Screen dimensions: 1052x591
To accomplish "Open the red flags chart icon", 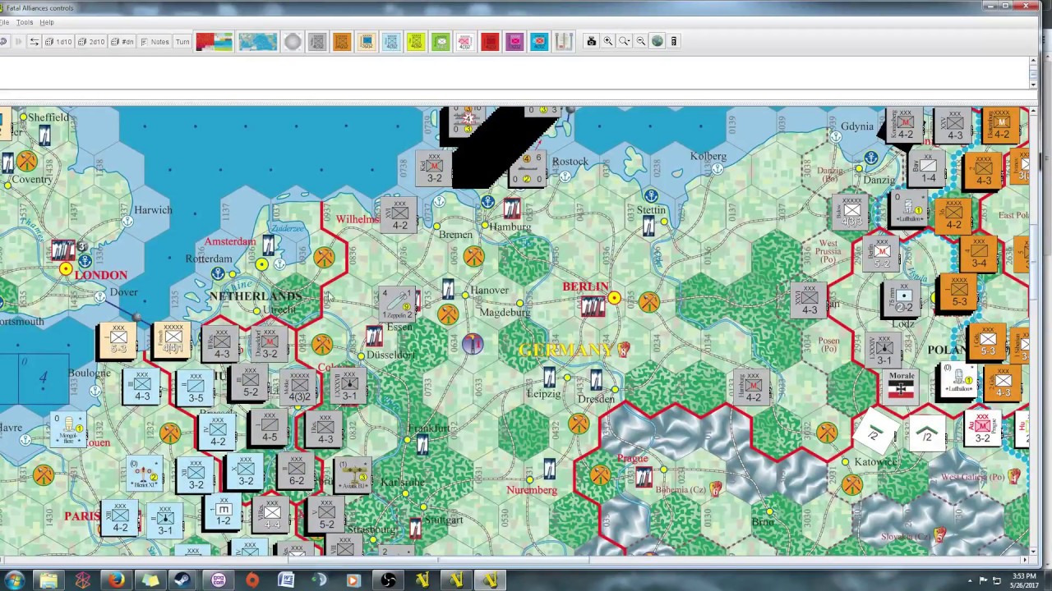I will tap(215, 41).
